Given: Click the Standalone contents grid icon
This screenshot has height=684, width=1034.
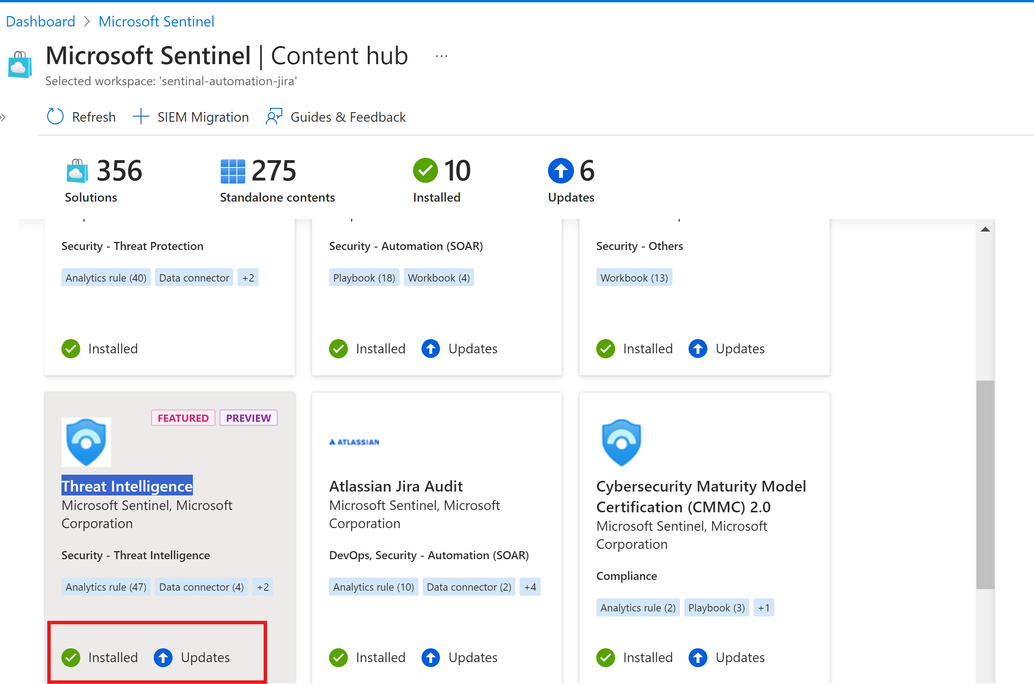Looking at the screenshot, I should (x=232, y=171).
